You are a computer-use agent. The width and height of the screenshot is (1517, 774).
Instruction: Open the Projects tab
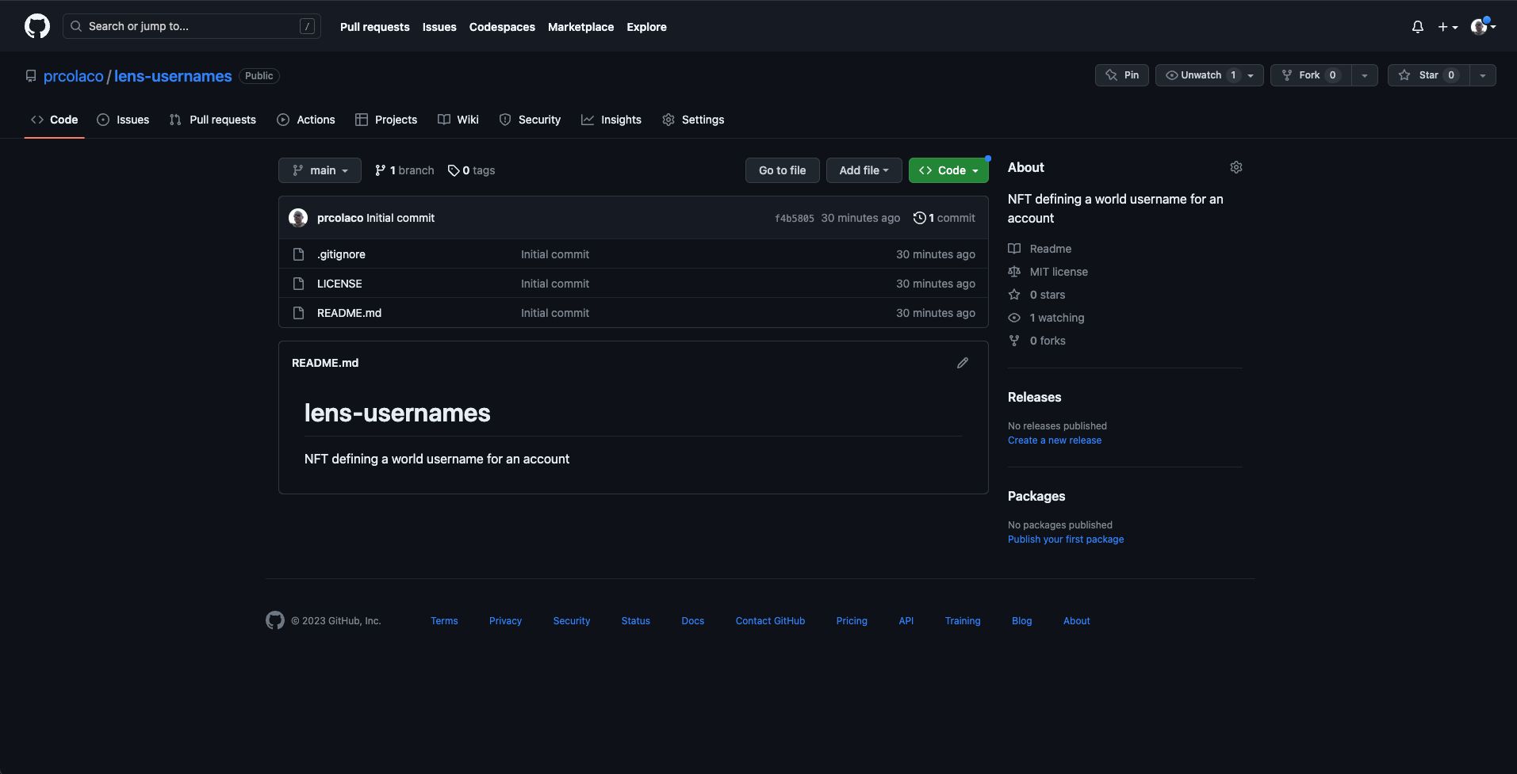tap(386, 120)
